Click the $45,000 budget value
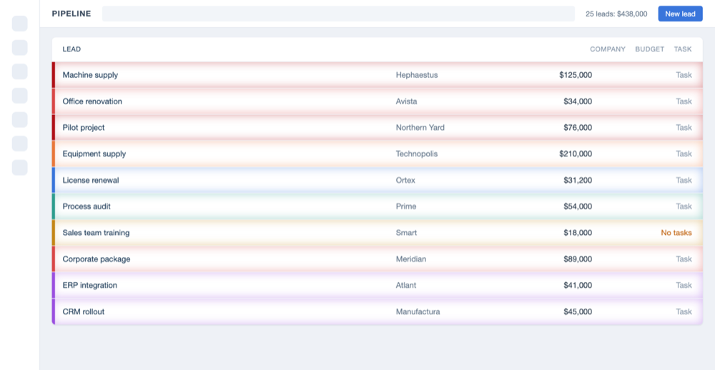 point(578,311)
